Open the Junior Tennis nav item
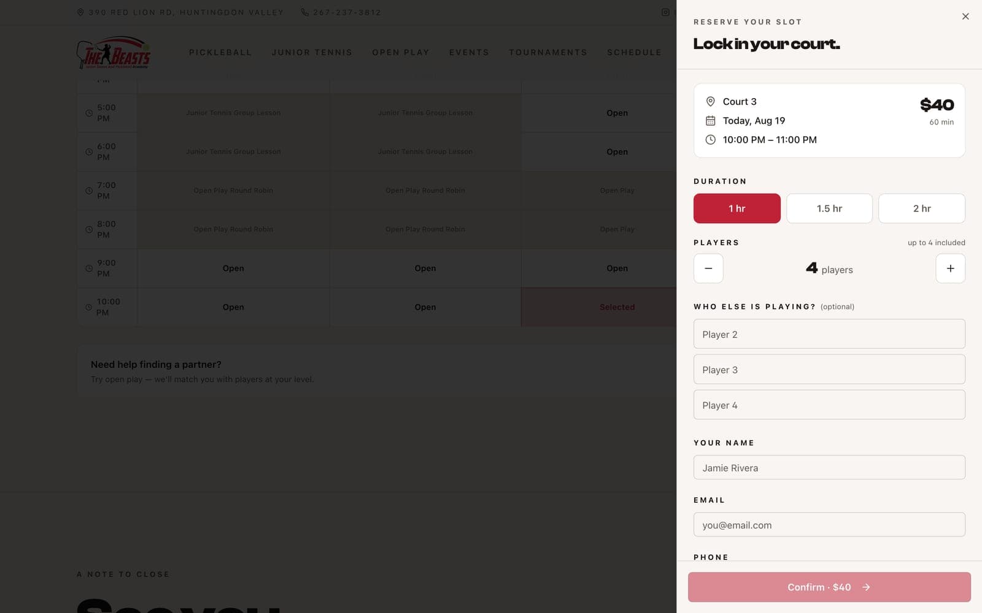 [x=312, y=52]
